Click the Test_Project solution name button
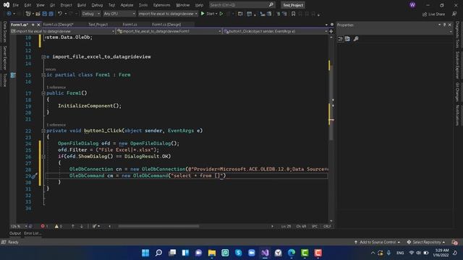The width and height of the screenshot is (463, 260). tap(293, 5)
